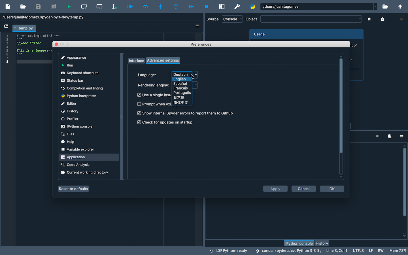Lock the Help pane with the lock icon
408x255 pixels.
[x=382, y=19]
